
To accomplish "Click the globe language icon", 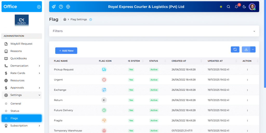I will [68, 7].
